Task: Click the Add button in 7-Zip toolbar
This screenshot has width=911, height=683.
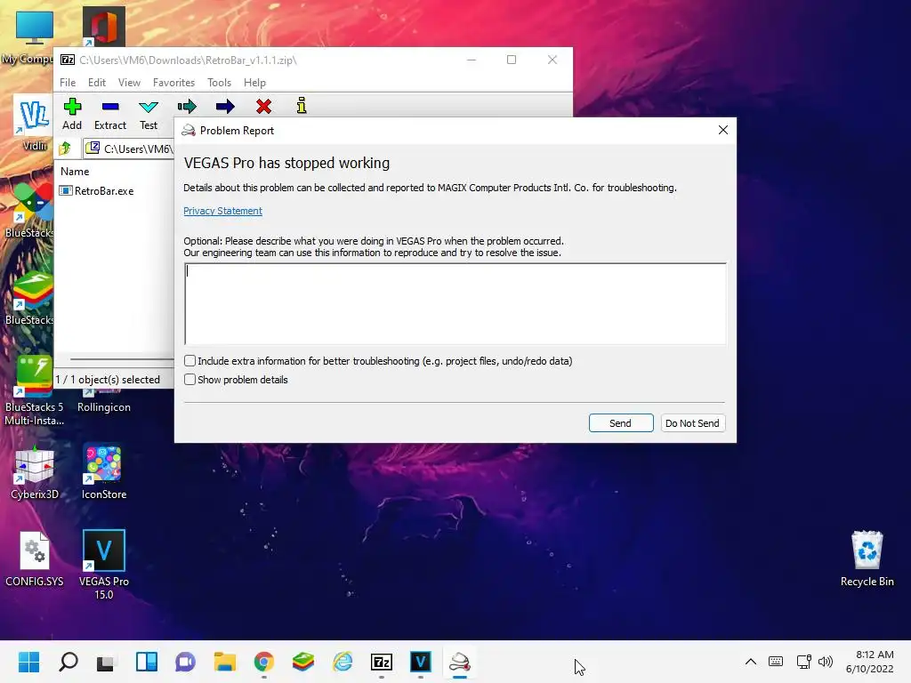Action: tap(72, 114)
